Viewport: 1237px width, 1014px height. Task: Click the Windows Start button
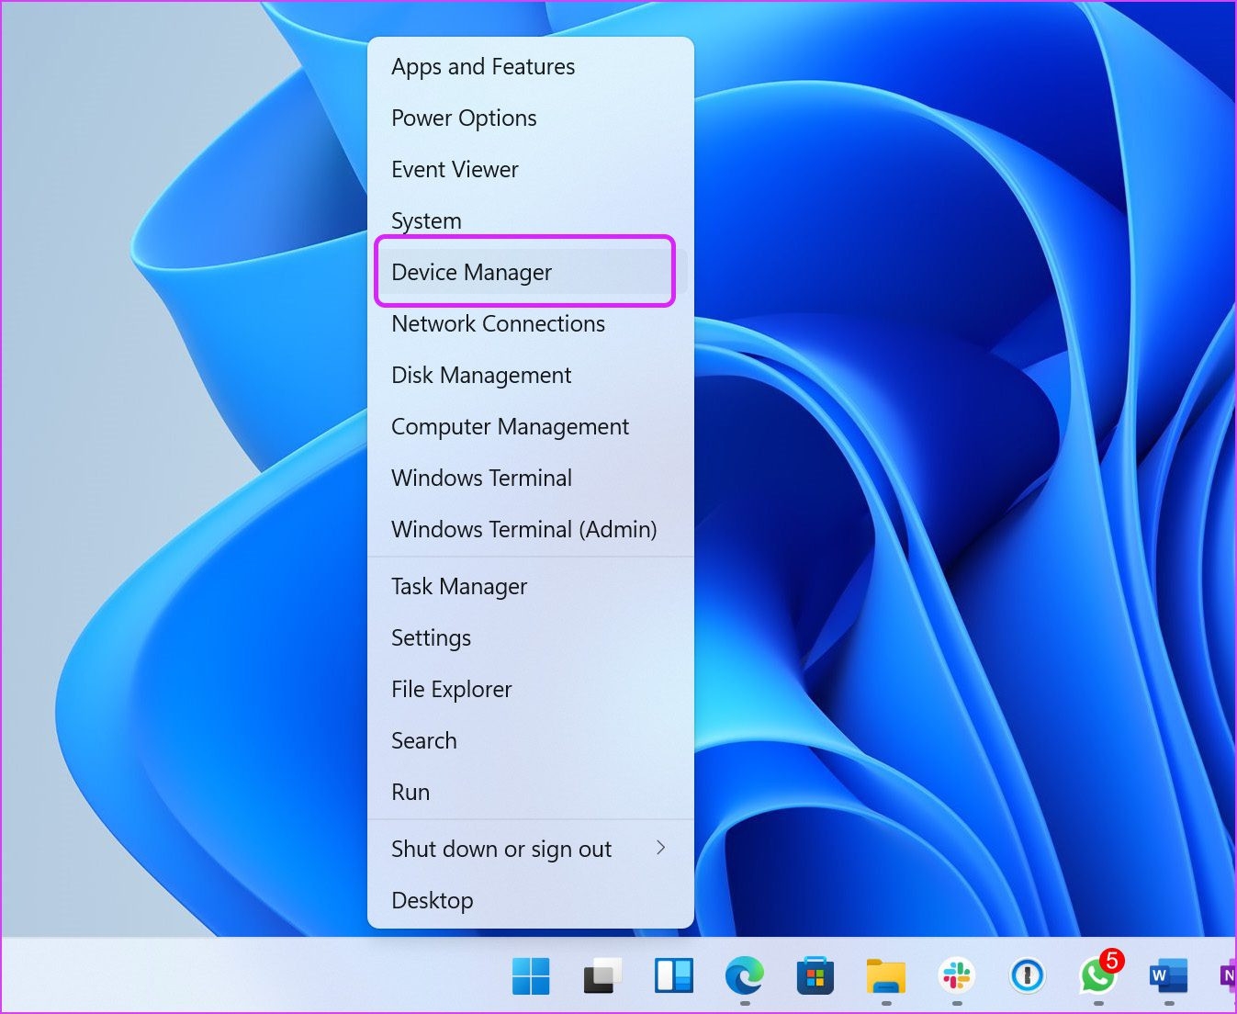(533, 978)
